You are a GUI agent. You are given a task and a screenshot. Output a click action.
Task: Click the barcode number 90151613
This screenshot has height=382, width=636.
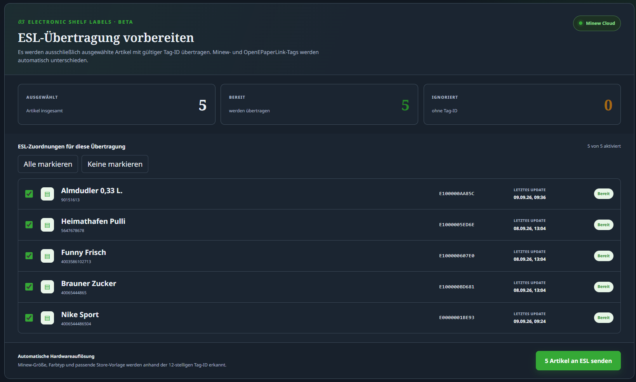click(70, 200)
